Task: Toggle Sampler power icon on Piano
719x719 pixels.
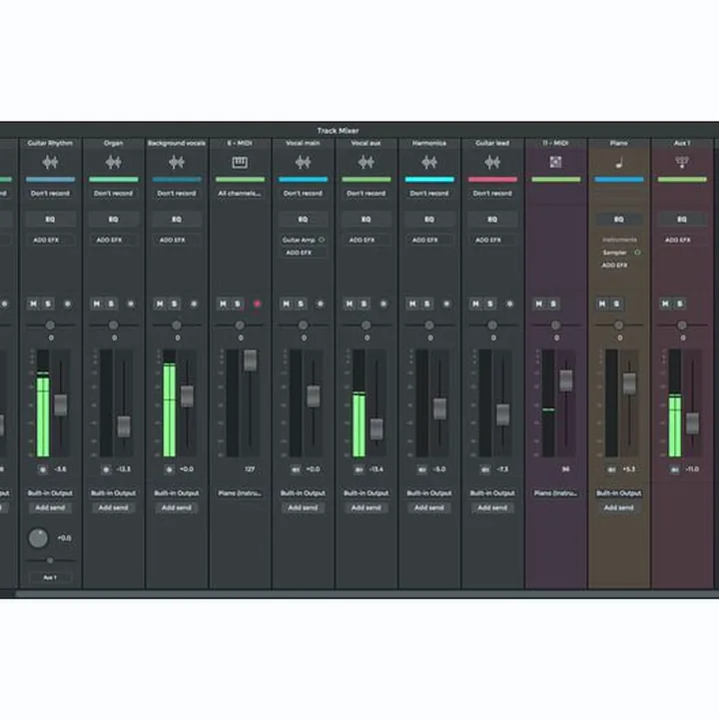Action: pyautogui.click(x=637, y=253)
